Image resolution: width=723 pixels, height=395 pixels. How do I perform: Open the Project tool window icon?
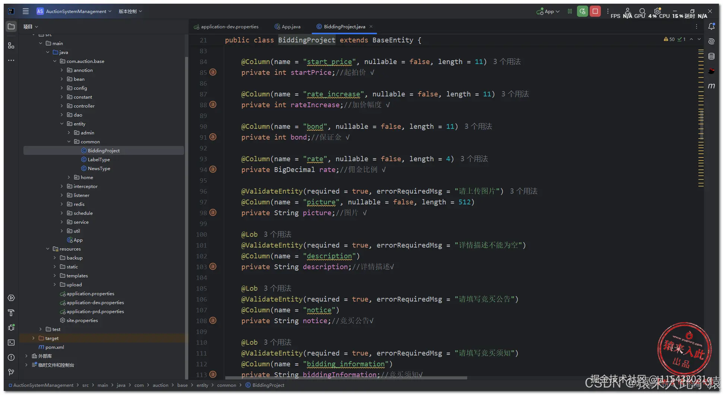11,26
